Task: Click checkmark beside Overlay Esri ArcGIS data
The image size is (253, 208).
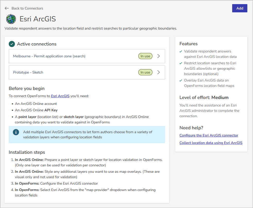Action: click(181, 80)
